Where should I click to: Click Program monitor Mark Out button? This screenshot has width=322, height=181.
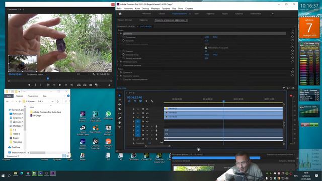(x=41, y=85)
